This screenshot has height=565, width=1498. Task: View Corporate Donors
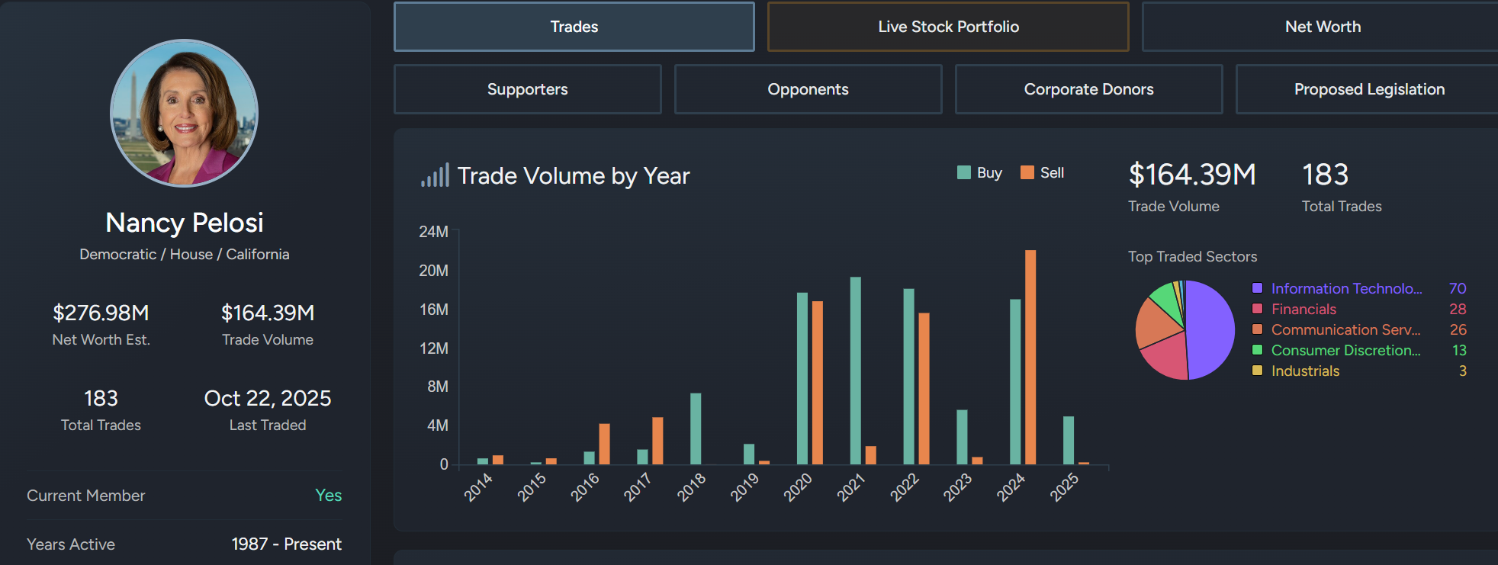(x=1088, y=89)
